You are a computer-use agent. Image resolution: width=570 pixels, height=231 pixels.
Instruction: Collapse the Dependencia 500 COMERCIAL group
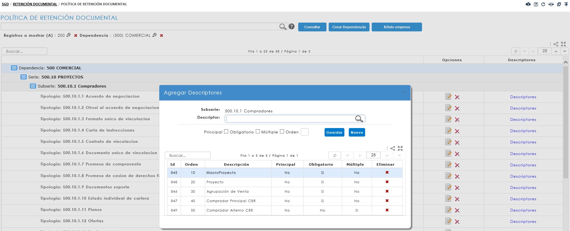tap(14, 68)
